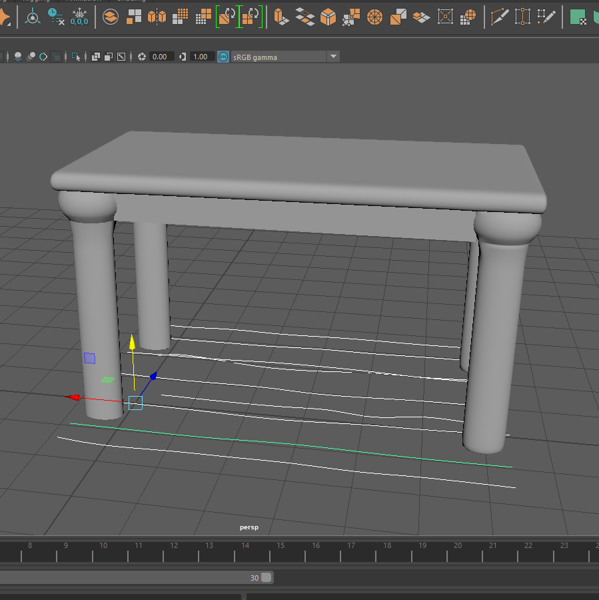The height and width of the screenshot is (600, 599).
Task: Click the Delete History clock icon
Action: point(56,17)
